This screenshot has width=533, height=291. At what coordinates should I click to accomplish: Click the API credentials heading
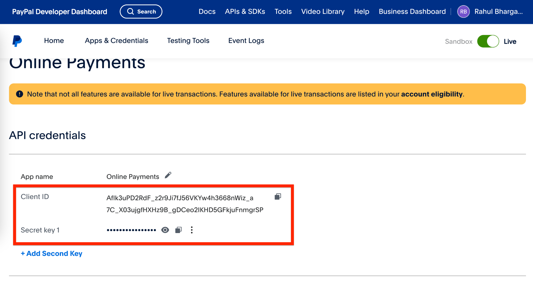[47, 135]
